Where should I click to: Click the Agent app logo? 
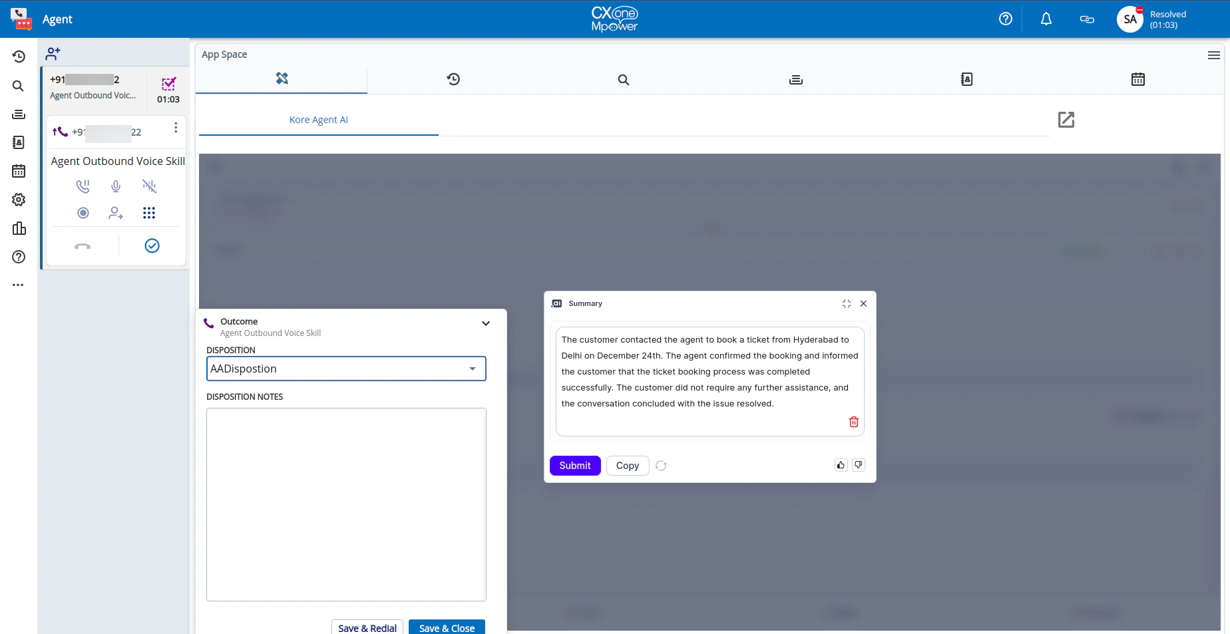coord(21,19)
